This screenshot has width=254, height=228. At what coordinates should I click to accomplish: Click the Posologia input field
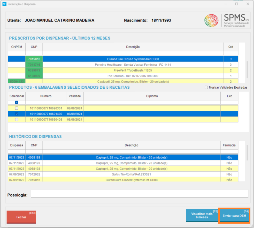[139, 194]
